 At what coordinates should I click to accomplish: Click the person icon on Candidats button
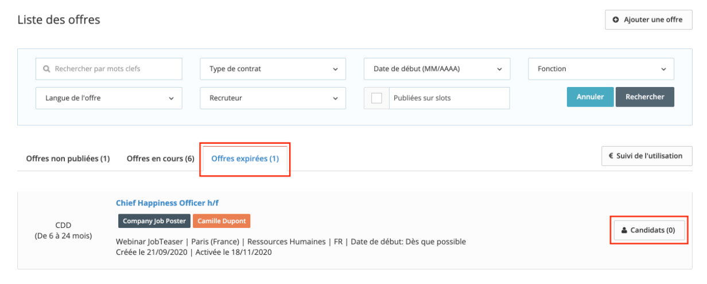[x=624, y=230]
